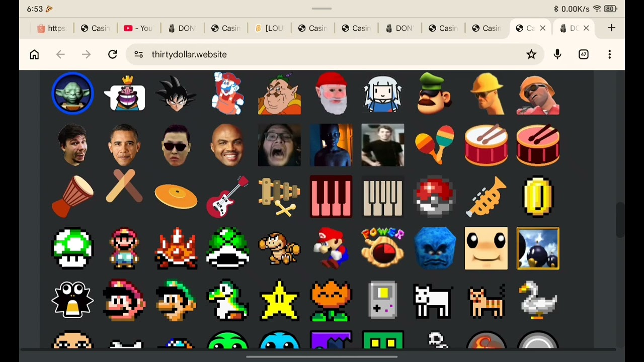Select the screaming man with glasses photo
The image size is (644, 362).
coord(279,145)
